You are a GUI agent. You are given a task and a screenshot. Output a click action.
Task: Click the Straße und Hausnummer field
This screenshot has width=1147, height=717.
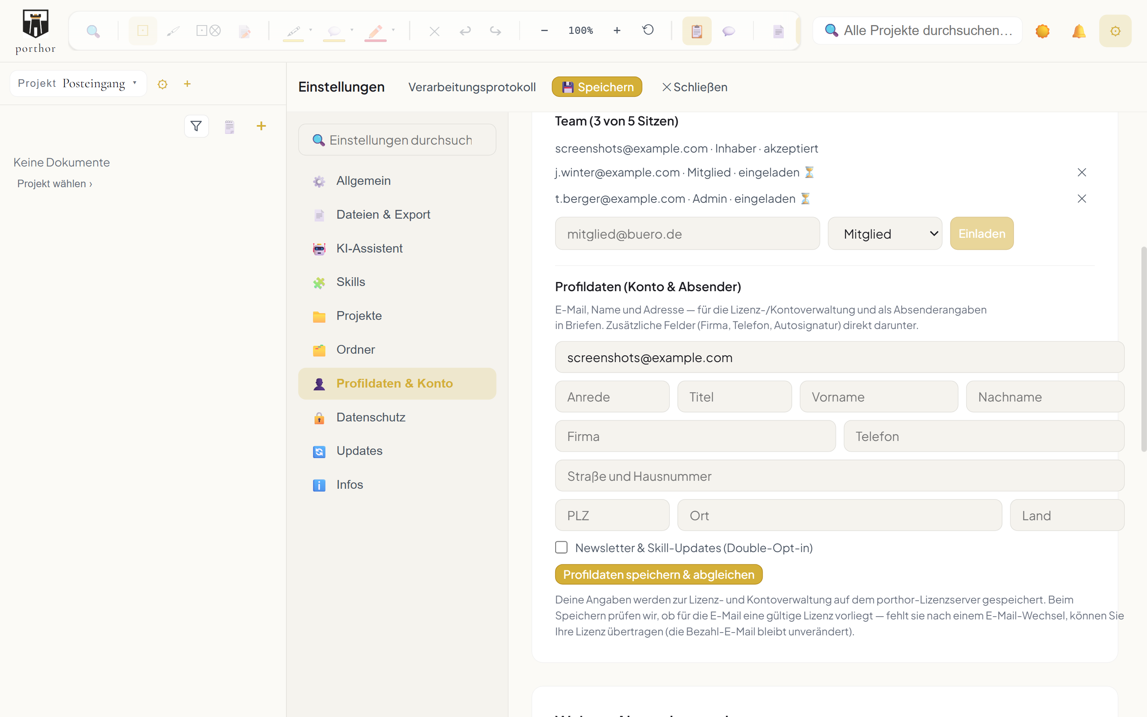pyautogui.click(x=840, y=476)
